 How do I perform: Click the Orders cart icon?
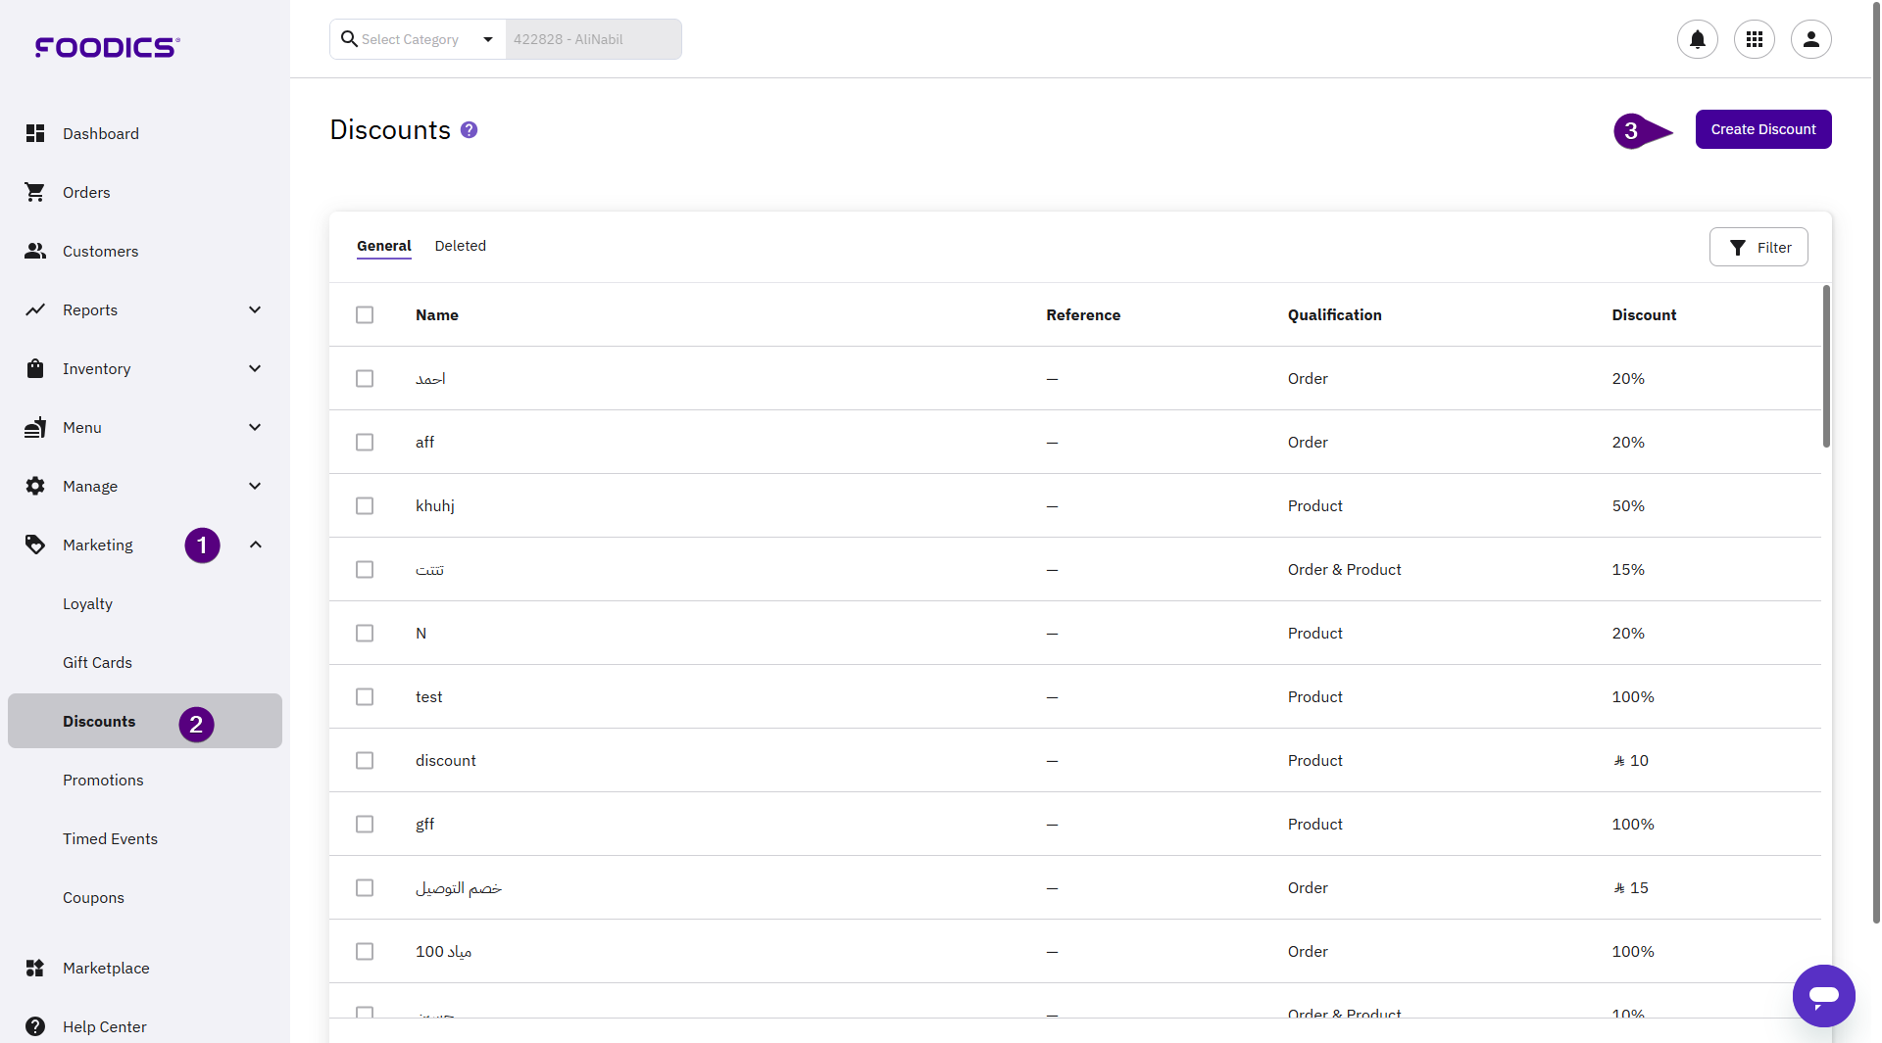coord(35,192)
